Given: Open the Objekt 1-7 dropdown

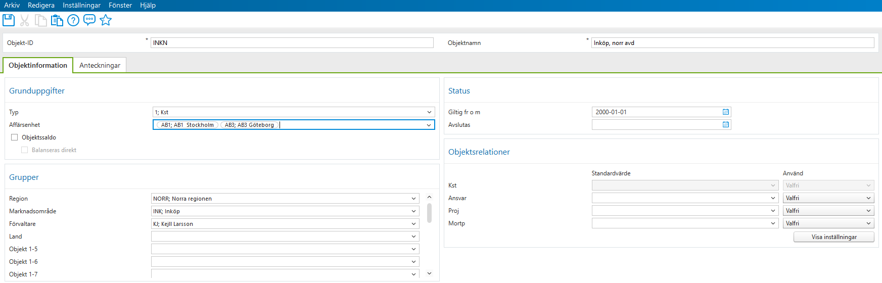Looking at the screenshot, I should [413, 274].
